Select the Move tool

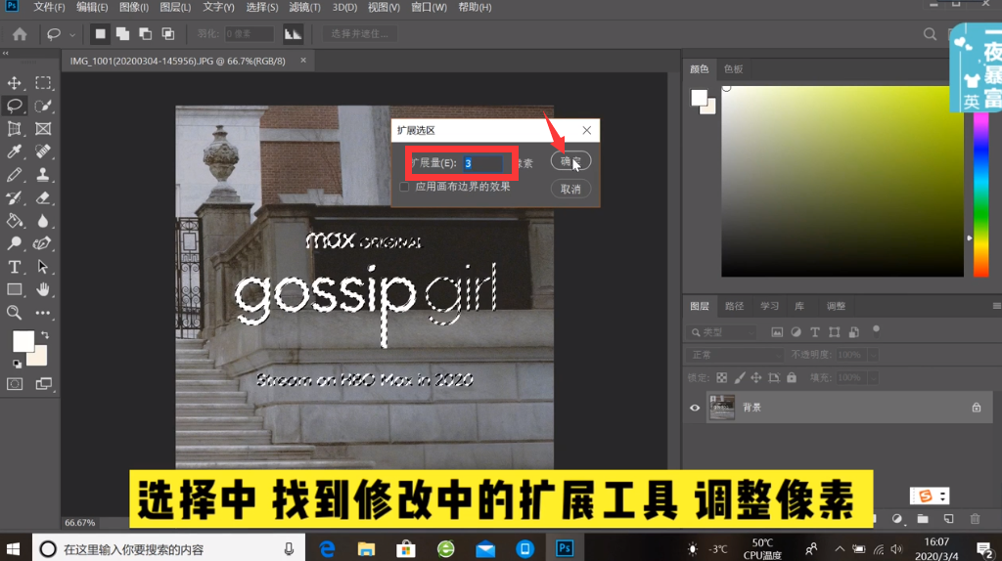point(14,83)
